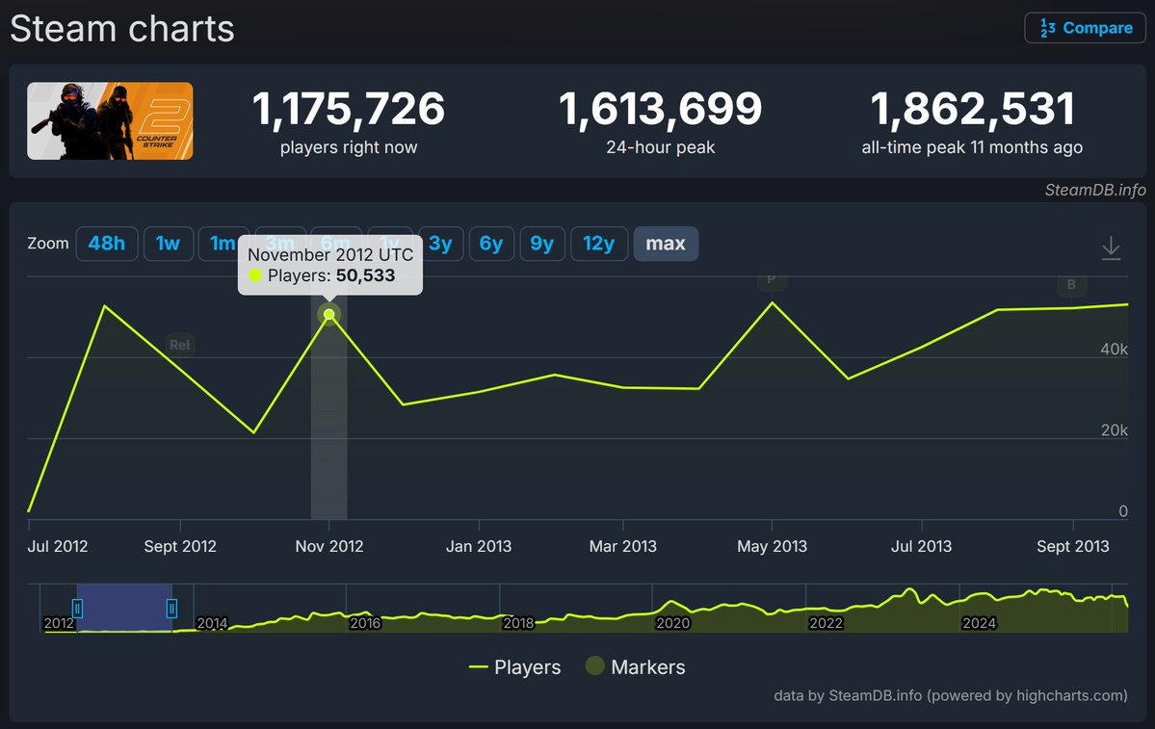Click the 20k y-axis label

[1115, 430]
